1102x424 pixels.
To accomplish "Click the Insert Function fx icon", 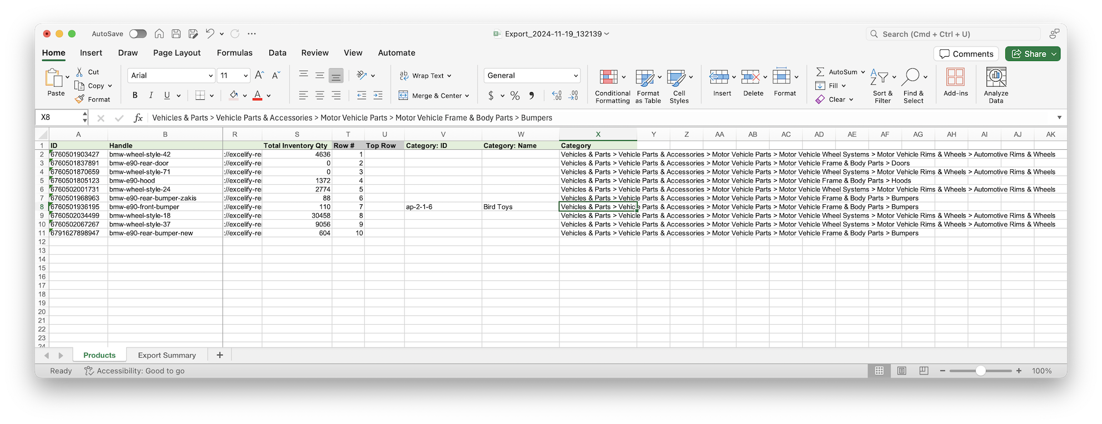I will click(x=138, y=118).
